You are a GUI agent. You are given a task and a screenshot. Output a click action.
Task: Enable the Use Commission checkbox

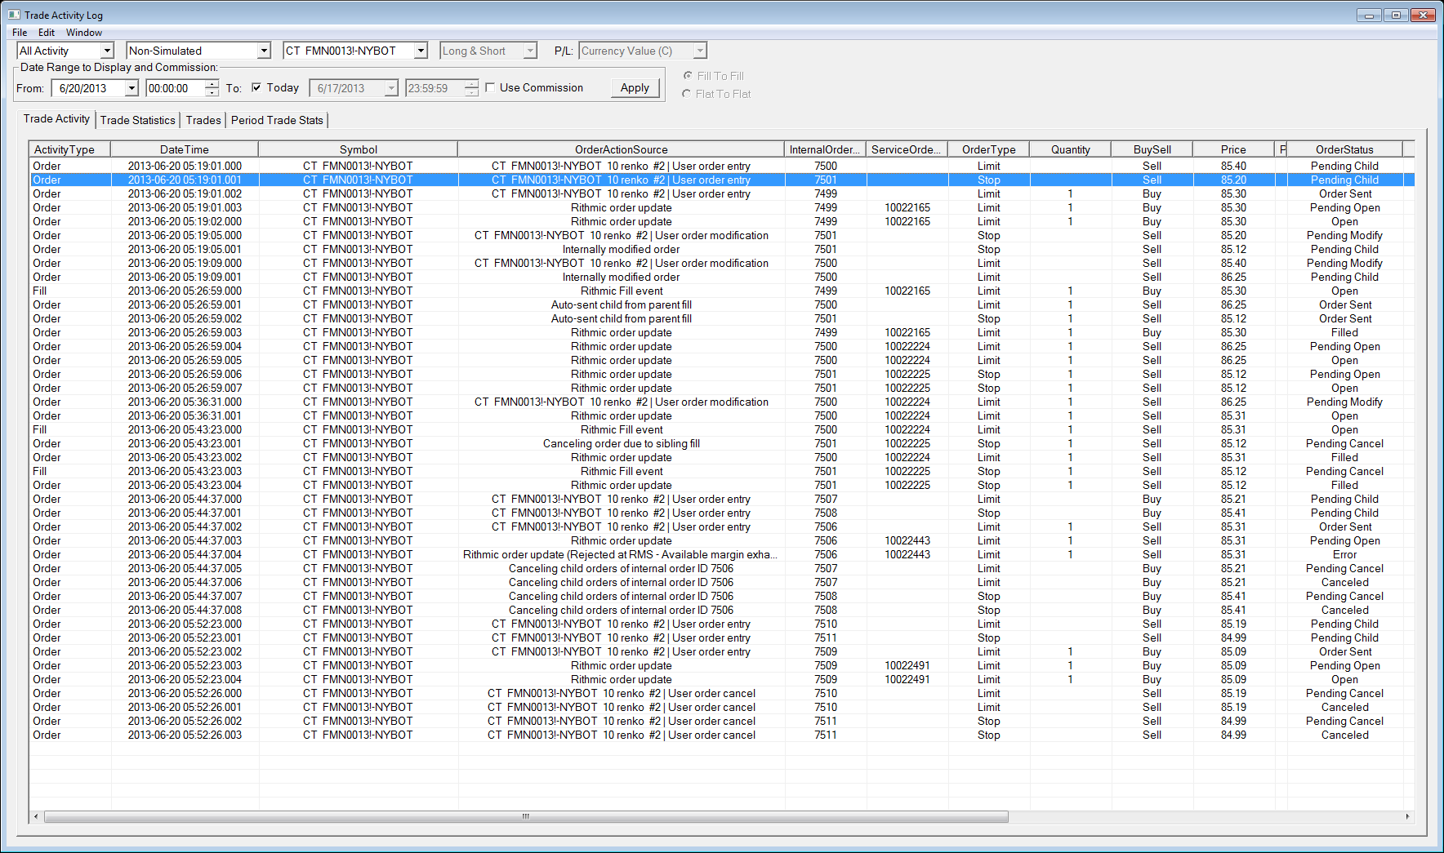pyautogui.click(x=490, y=87)
